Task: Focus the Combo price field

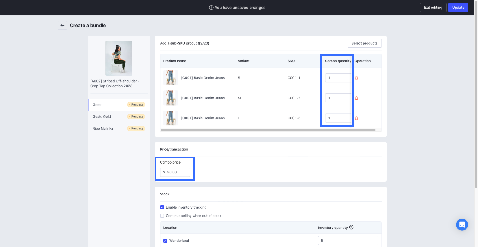Action: point(177,172)
